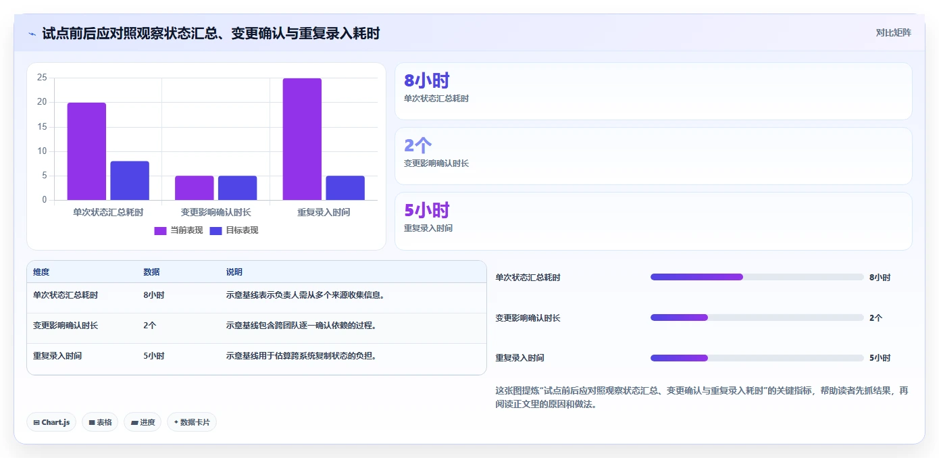
Task: Click the blue 变更影响确认时长 target bar
Action: tap(237, 188)
